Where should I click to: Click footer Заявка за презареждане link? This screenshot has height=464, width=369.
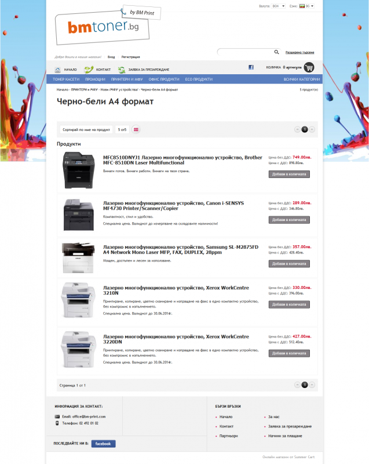tap(290, 426)
